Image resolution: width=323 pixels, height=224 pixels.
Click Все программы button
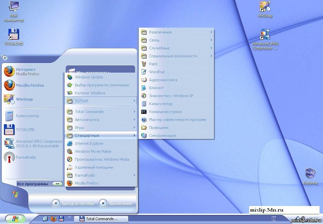40,184
